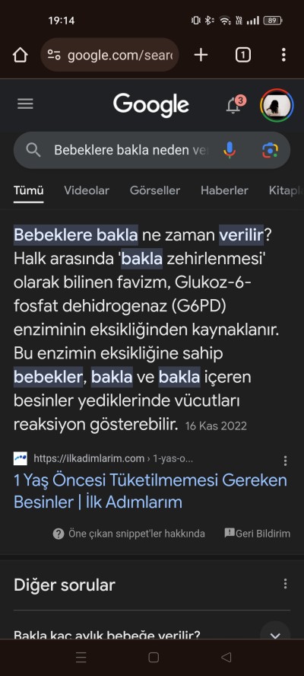Tap the site info icon in address bar
Screen dimensions: 304x676
coord(54,55)
